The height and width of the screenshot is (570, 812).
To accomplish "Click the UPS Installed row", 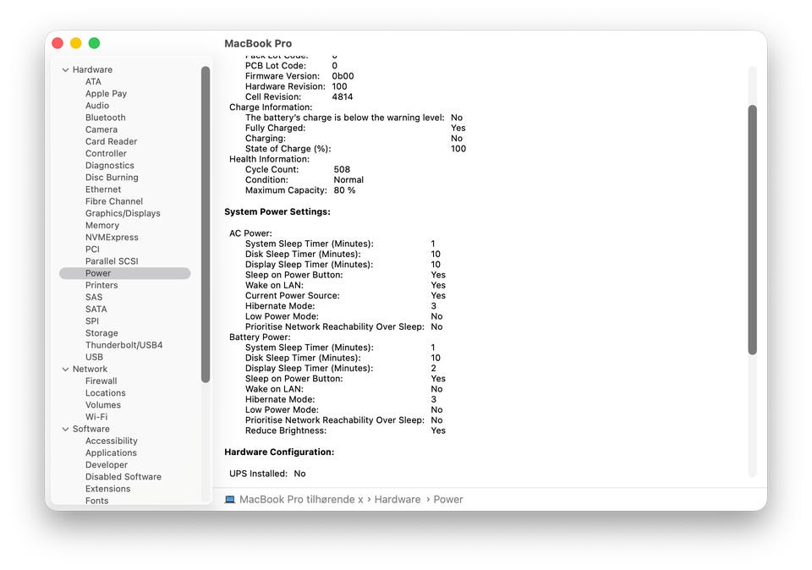I will click(x=267, y=474).
